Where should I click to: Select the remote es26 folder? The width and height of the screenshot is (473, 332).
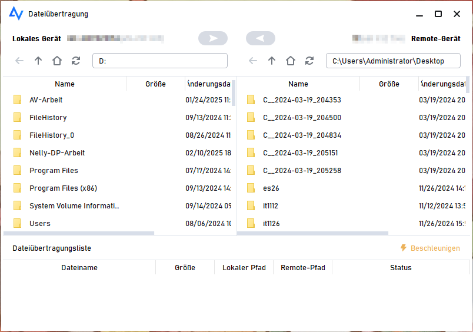[351, 188]
